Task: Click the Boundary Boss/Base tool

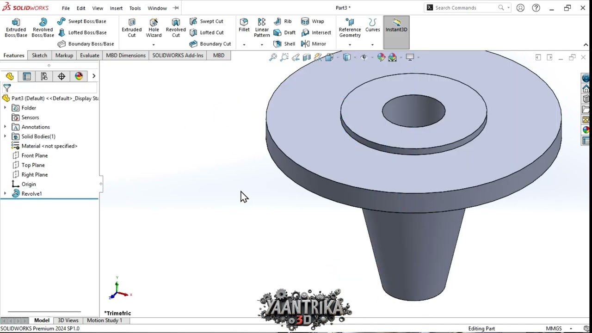Action: [86, 44]
